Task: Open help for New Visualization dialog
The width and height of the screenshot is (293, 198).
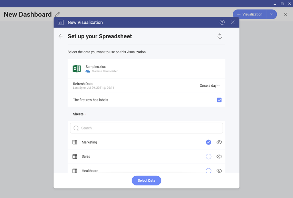Action: point(222,22)
